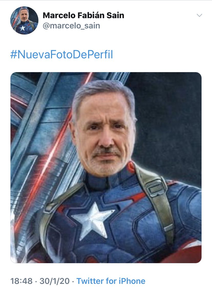This screenshot has height=290, width=212.
Task: Open the @marcelo_sain handle
Action: 71,26
